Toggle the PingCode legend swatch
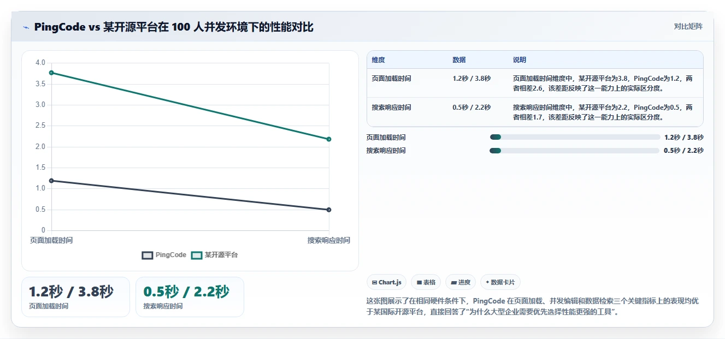The width and height of the screenshot is (725, 339). tap(147, 255)
